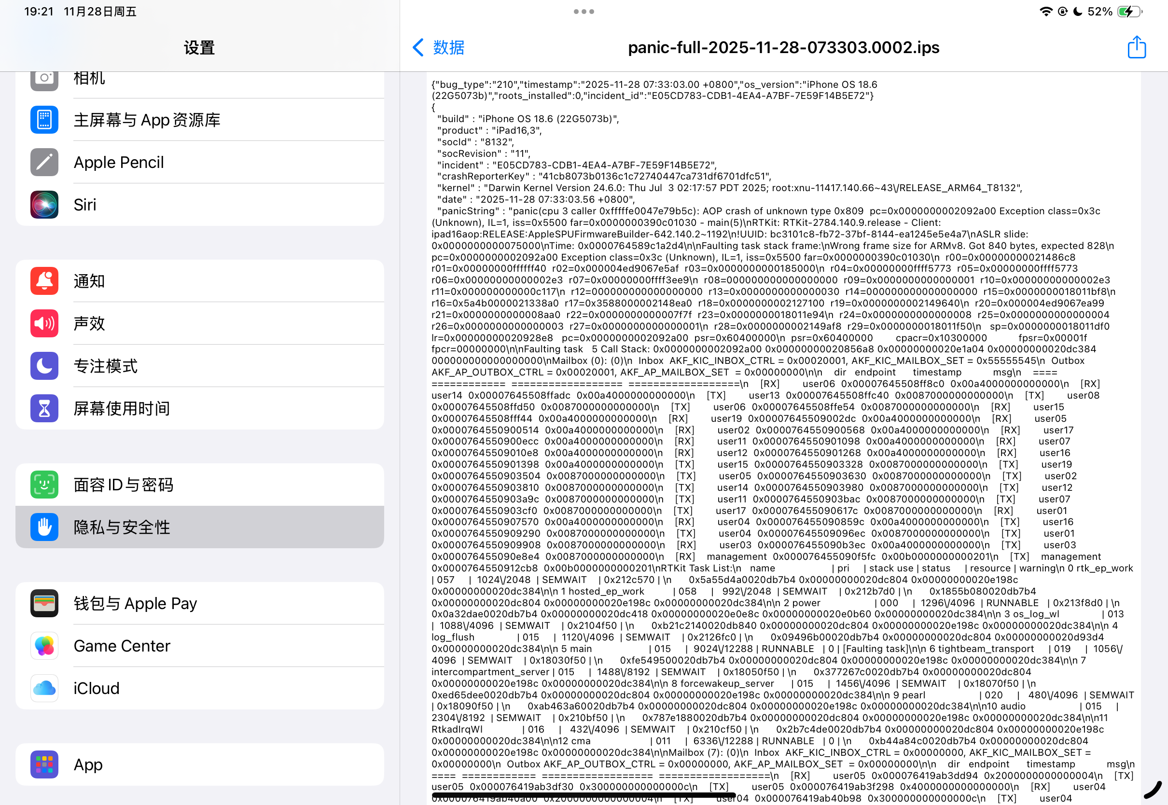Screen dimensions: 1168x805
Task: Tap the 专注模式 moon icon
Action: pyautogui.click(x=44, y=366)
